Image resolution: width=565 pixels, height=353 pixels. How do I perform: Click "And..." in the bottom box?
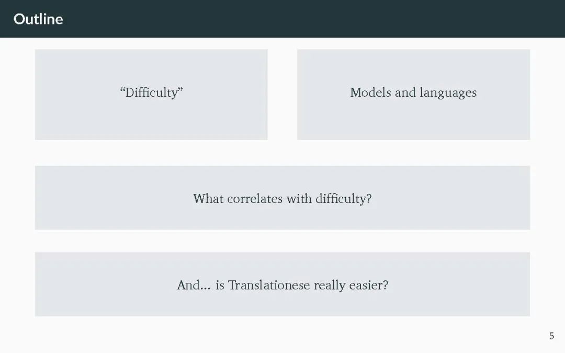193,285
